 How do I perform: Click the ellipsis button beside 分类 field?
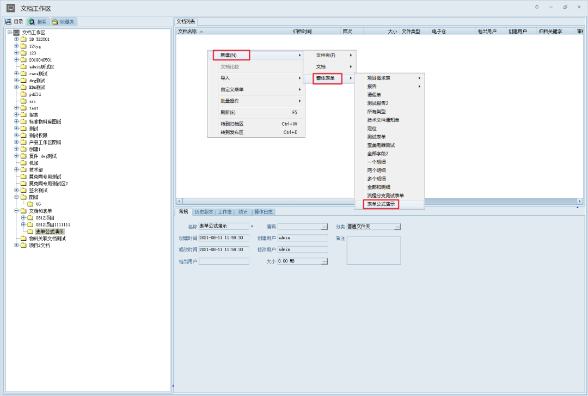397,227
